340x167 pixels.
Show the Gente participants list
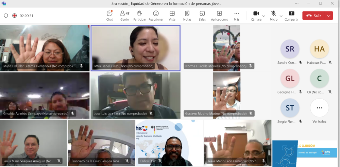click(124, 16)
